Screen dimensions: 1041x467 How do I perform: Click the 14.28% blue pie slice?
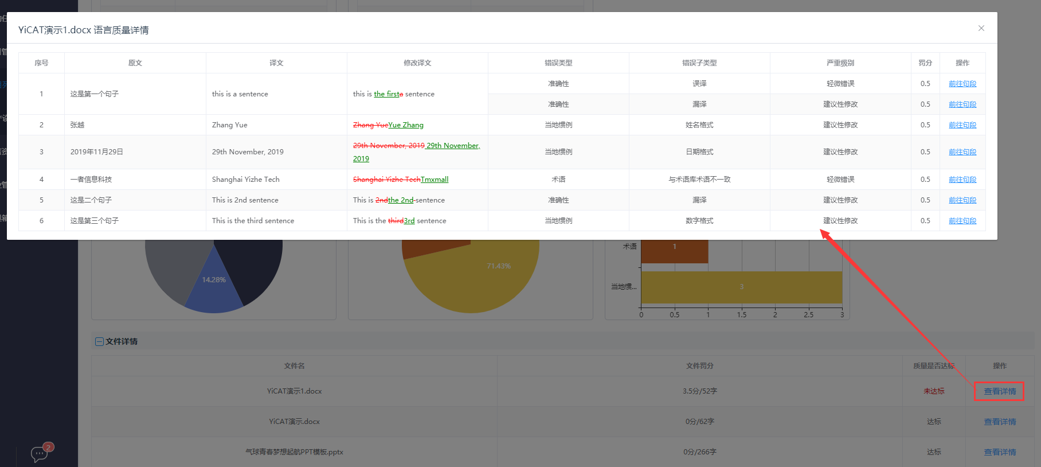tap(214, 287)
